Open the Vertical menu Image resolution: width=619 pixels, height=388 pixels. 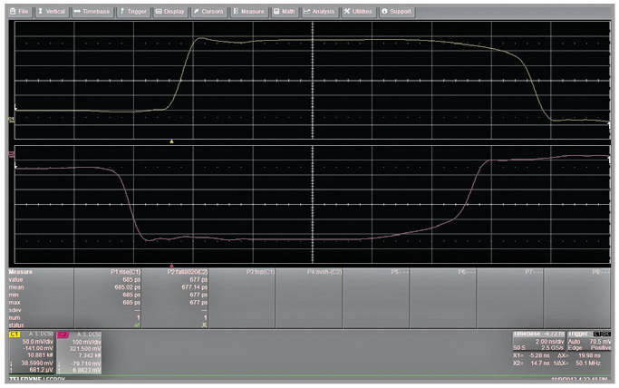53,11
